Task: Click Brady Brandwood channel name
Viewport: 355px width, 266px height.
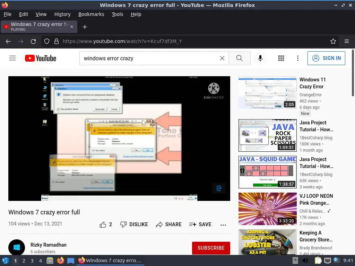Action: click(x=315, y=248)
